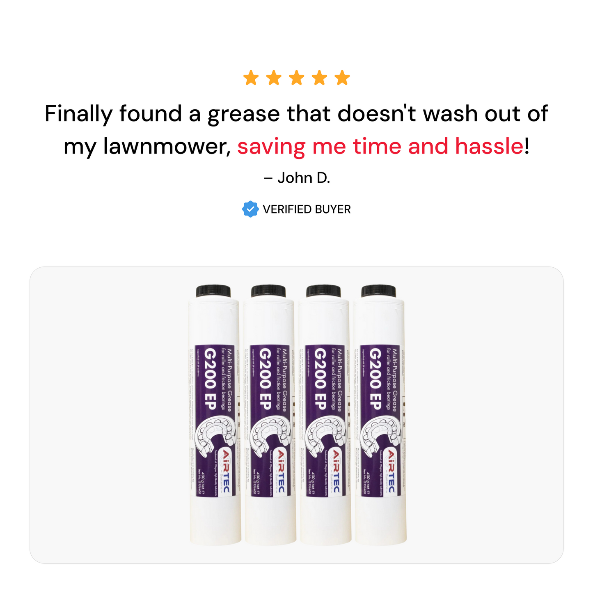Click the bearing illustration on second tube

point(270,436)
